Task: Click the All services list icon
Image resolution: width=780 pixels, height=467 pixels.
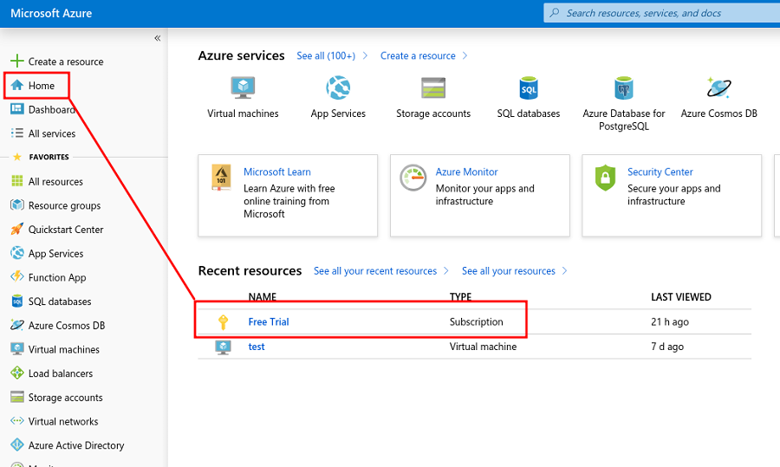Action: pos(17,133)
